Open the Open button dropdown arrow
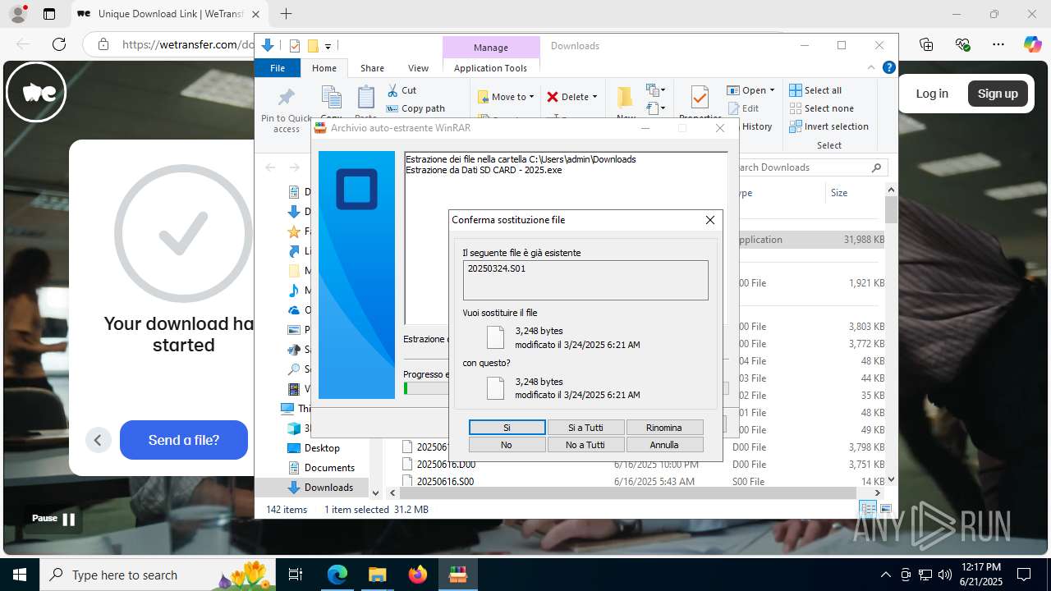This screenshot has height=591, width=1051. pyautogui.click(x=772, y=90)
